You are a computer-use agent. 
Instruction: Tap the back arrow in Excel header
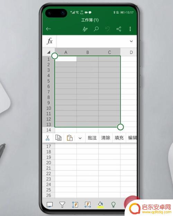coord(48,29)
